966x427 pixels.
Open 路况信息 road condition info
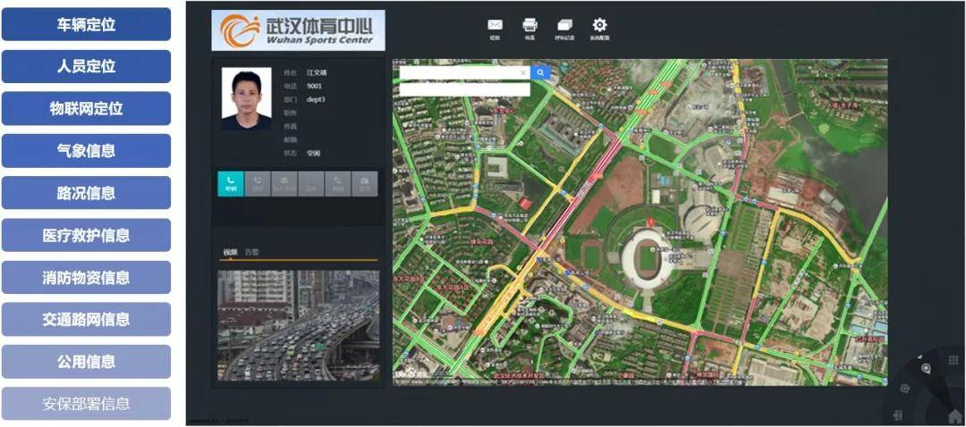tap(86, 193)
